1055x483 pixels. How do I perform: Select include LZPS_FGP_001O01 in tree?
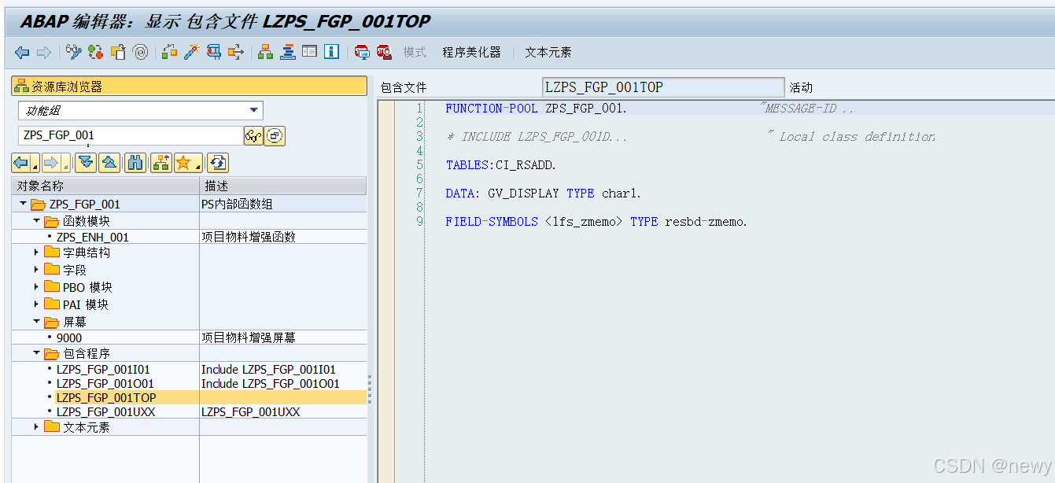pyautogui.click(x=105, y=383)
